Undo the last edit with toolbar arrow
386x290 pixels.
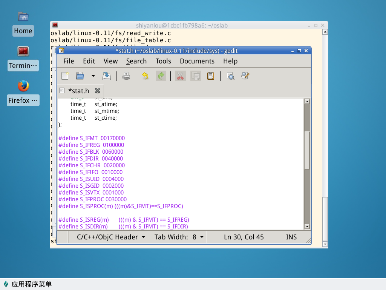tap(145, 76)
